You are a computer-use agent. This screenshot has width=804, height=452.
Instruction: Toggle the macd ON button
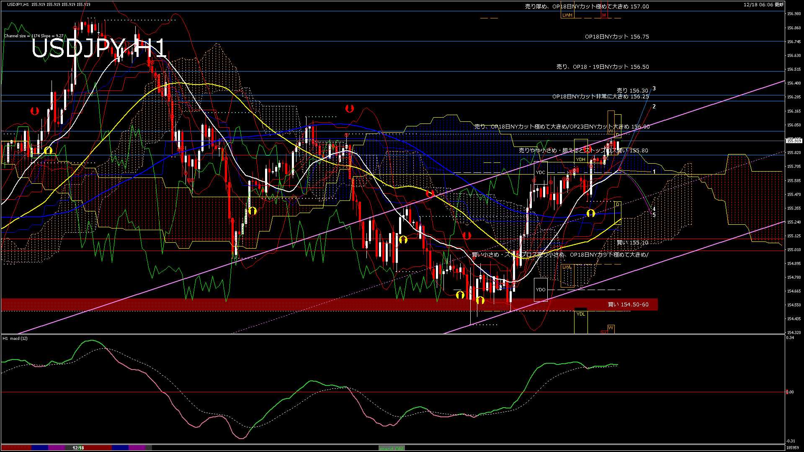coord(392,448)
